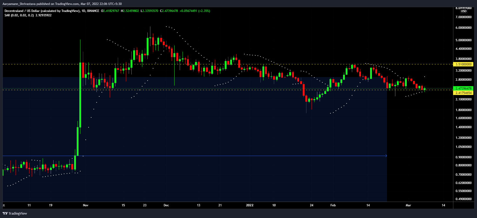Click the 6.00000000 level on price scale
Screen dimensions: 477x218
[x=463, y=28]
